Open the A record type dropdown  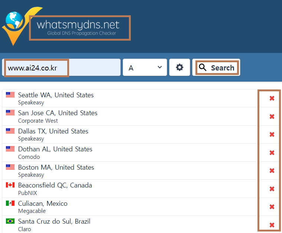point(145,67)
